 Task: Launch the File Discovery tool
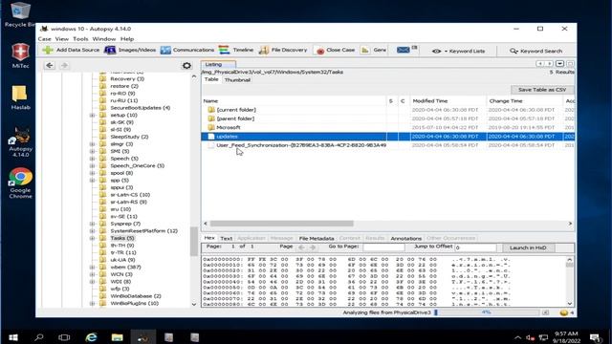[x=283, y=50]
